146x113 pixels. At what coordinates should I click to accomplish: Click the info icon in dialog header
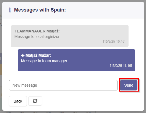pyautogui.click(x=10, y=10)
